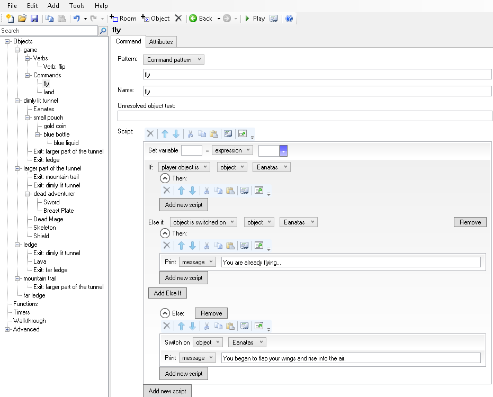Viewport: 493px width, 397px height.
Task: Open the Command pattern dropdown
Action: click(x=174, y=60)
